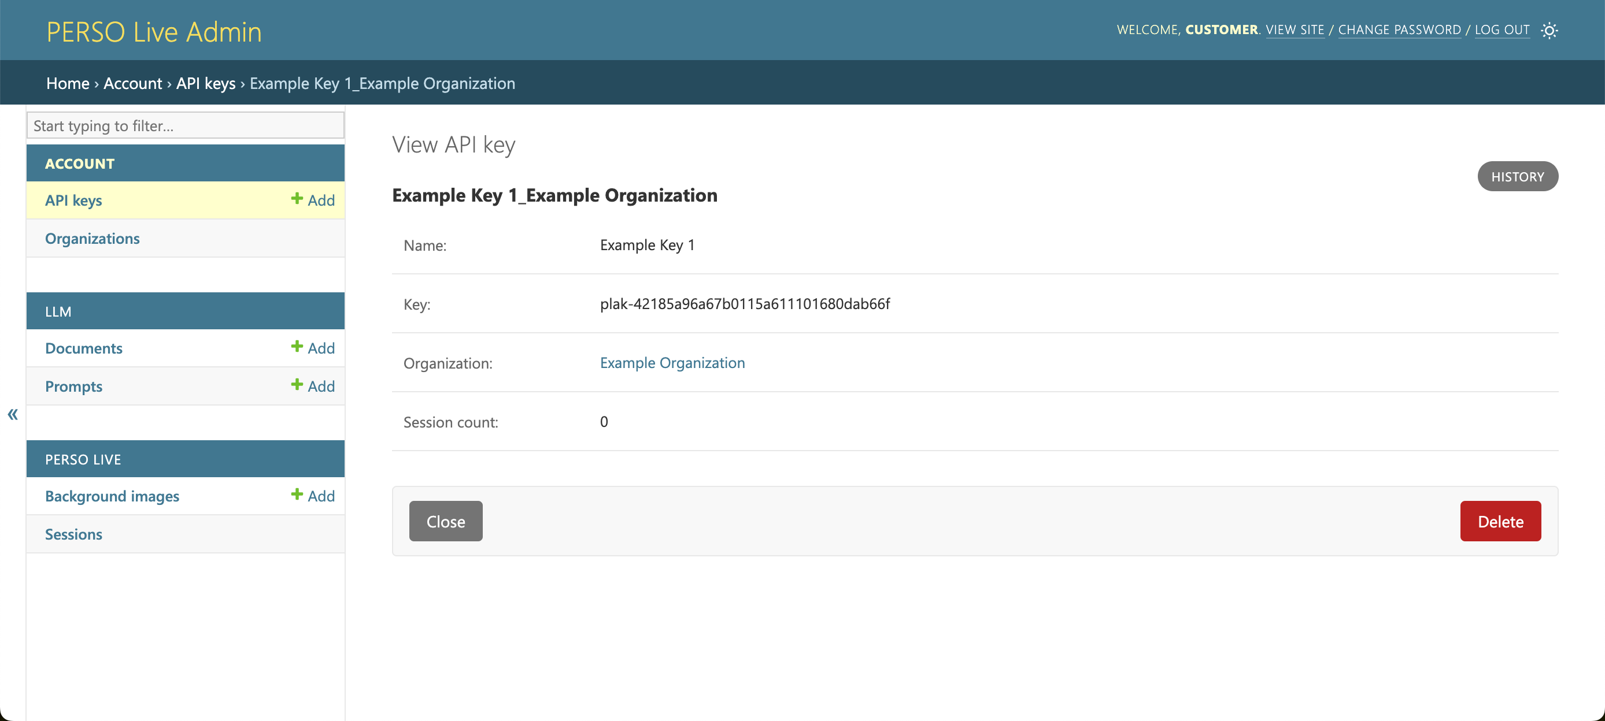Open Sessions under PERSO LIVE
The image size is (1605, 721).
[73, 534]
